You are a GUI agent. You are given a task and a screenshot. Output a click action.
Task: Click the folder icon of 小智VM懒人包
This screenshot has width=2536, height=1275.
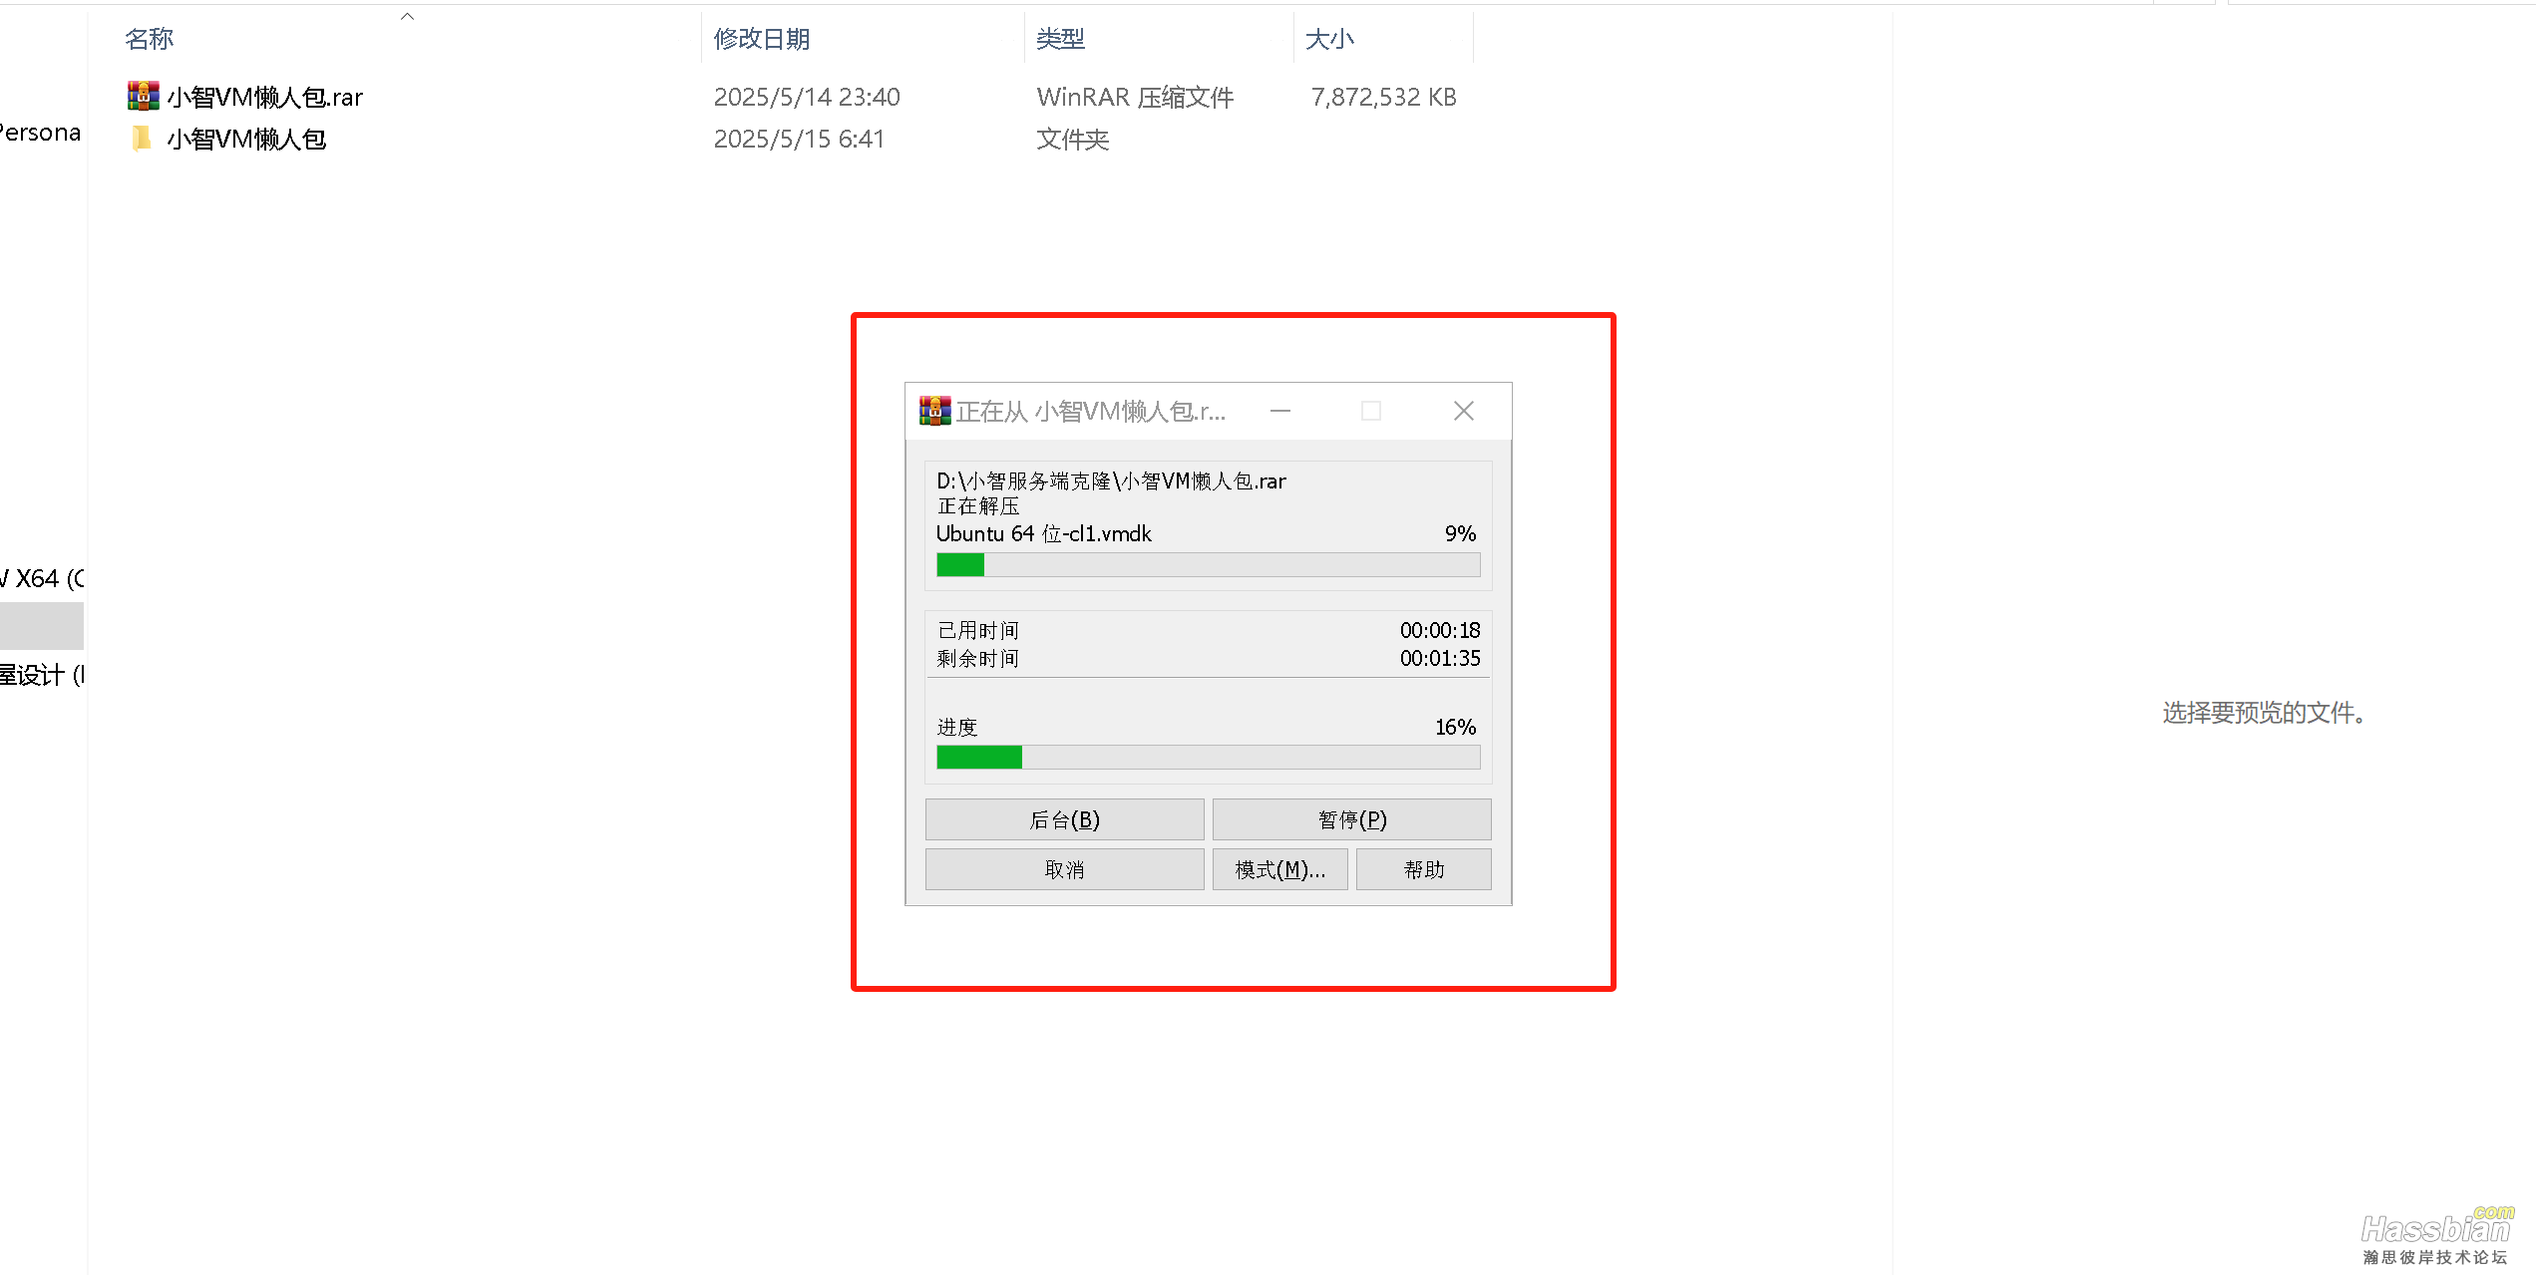[142, 139]
